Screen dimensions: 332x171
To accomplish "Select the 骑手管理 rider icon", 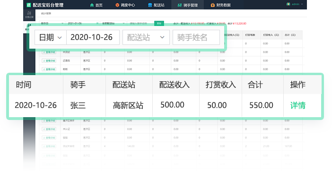I will [180, 5].
